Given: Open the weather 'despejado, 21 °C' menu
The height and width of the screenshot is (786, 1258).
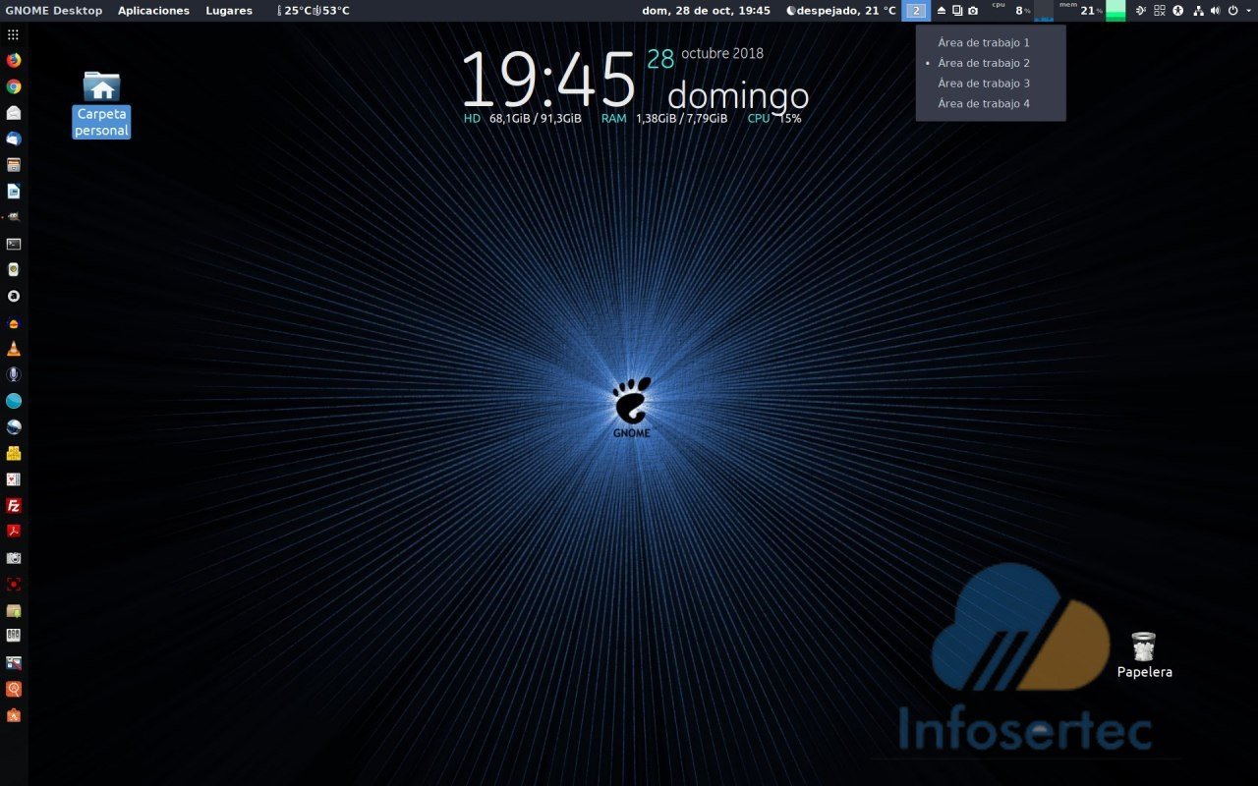Looking at the screenshot, I should [x=841, y=11].
